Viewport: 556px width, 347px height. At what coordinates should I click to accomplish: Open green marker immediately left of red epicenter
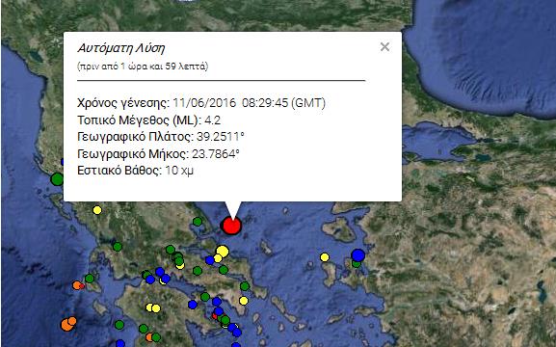[198, 222]
